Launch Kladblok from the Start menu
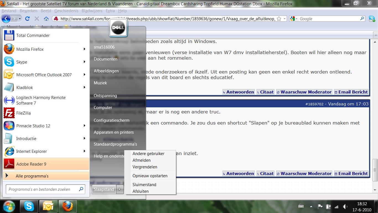The image size is (378, 213). [46, 88]
